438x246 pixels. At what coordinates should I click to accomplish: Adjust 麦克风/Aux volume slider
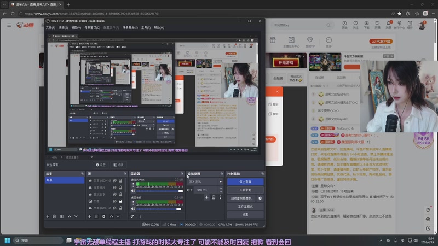[x=159, y=191]
